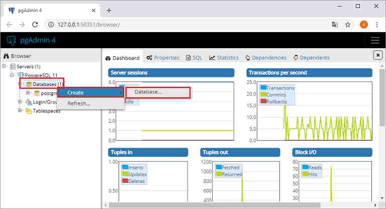Screen dimensions: 386x209
Task: Click the Transactions blue legend swatch
Action: 263,87
